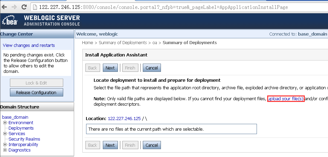Open base_domain in Domain Structure

tap(15, 117)
